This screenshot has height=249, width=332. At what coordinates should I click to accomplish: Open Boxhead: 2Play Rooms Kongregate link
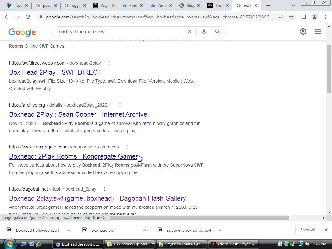pyautogui.click(x=74, y=156)
